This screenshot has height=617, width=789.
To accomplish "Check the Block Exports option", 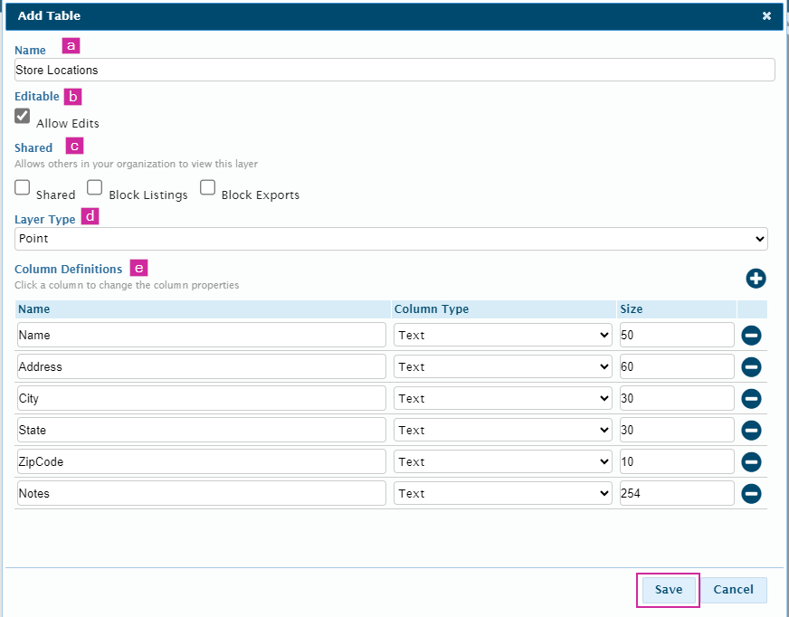I will coord(207,187).
